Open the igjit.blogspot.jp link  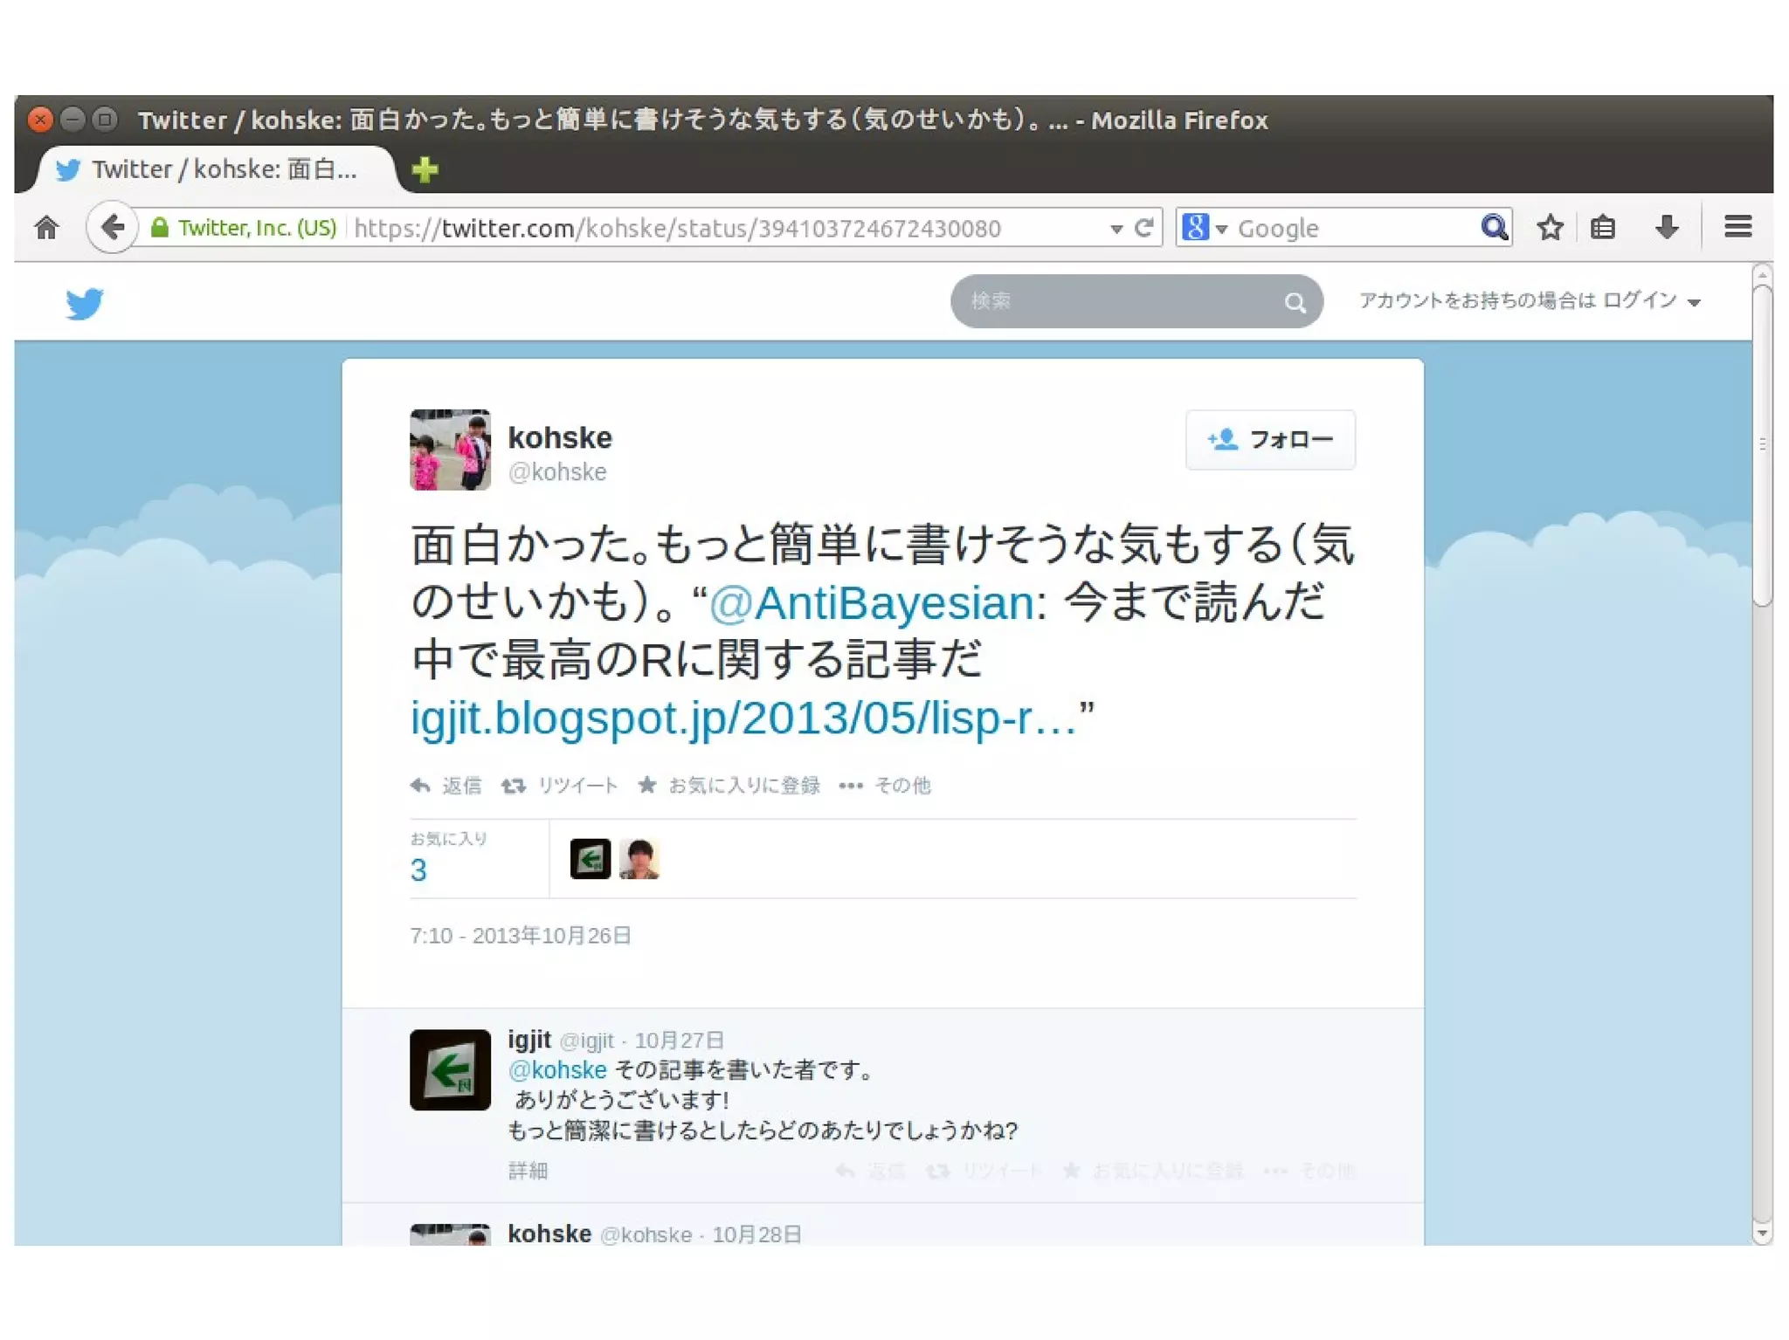743,718
